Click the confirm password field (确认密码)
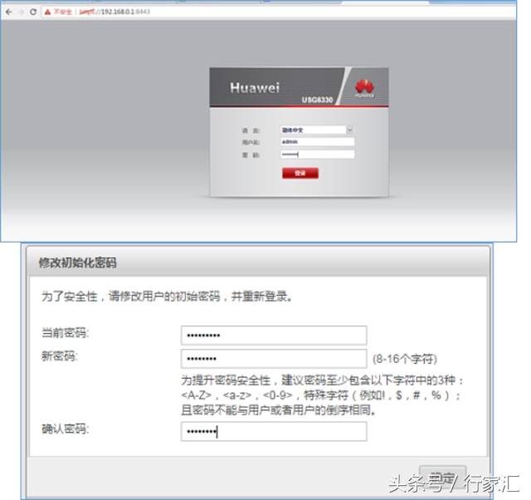The image size is (531, 500). pos(274,431)
